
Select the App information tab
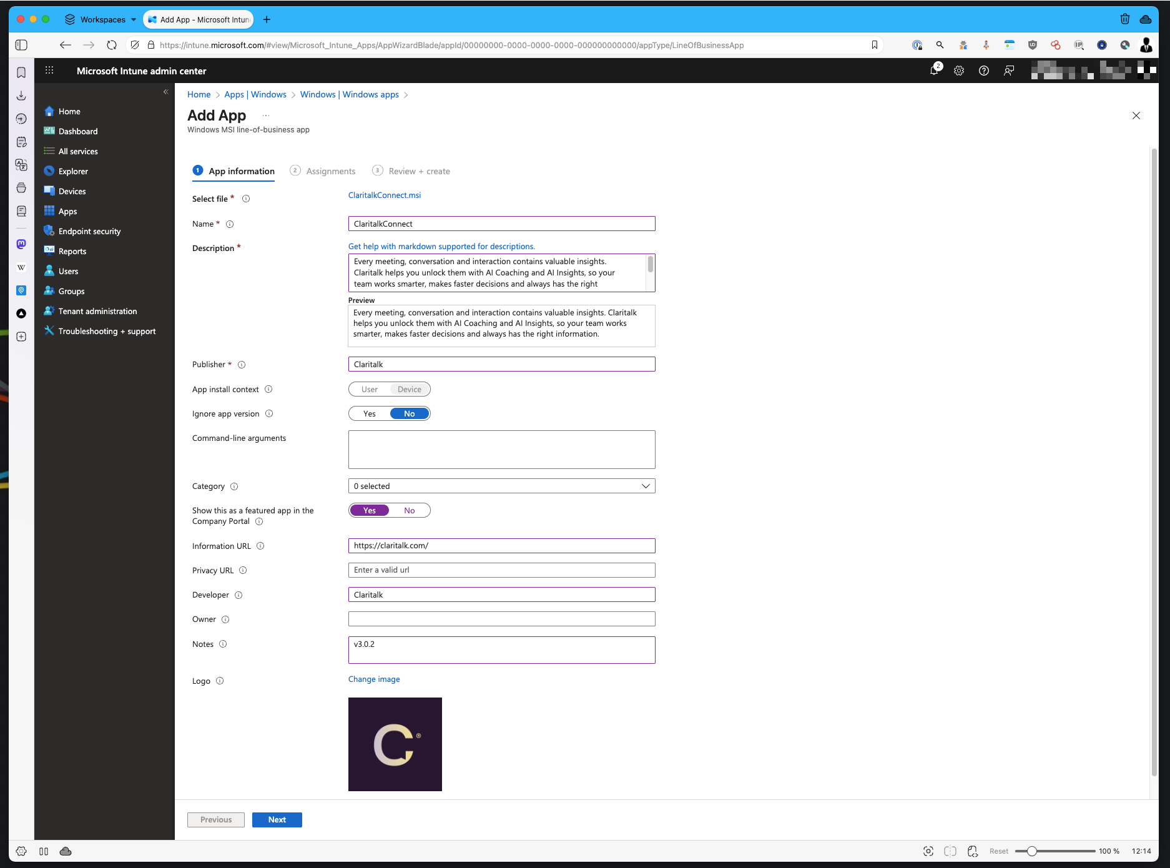(x=234, y=171)
